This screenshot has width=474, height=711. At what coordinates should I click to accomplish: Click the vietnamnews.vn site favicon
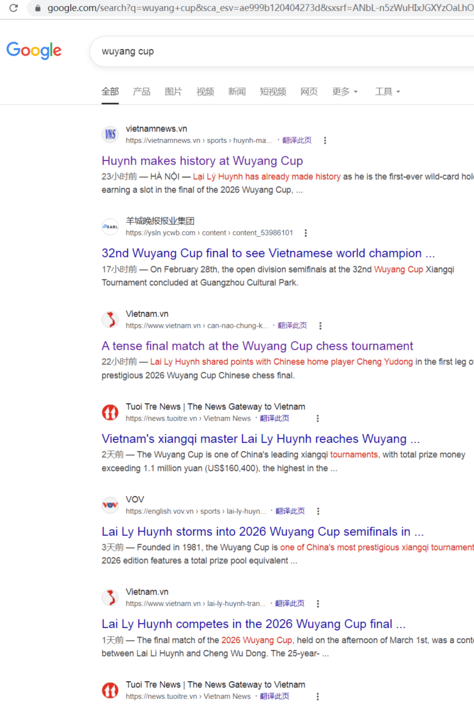point(110,134)
